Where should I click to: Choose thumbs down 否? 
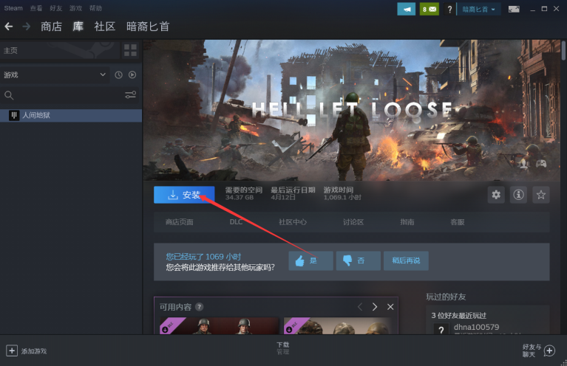tap(358, 260)
